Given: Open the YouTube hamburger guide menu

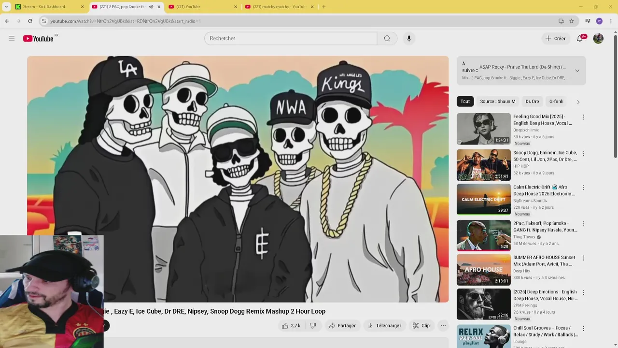Looking at the screenshot, I should pos(12,38).
